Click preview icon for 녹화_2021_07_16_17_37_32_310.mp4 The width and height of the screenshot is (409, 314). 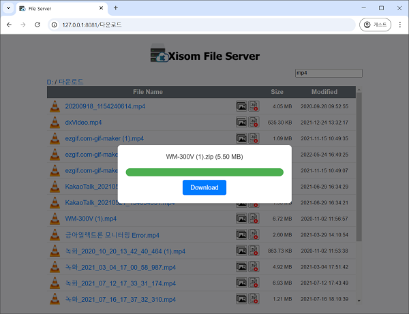(241, 299)
